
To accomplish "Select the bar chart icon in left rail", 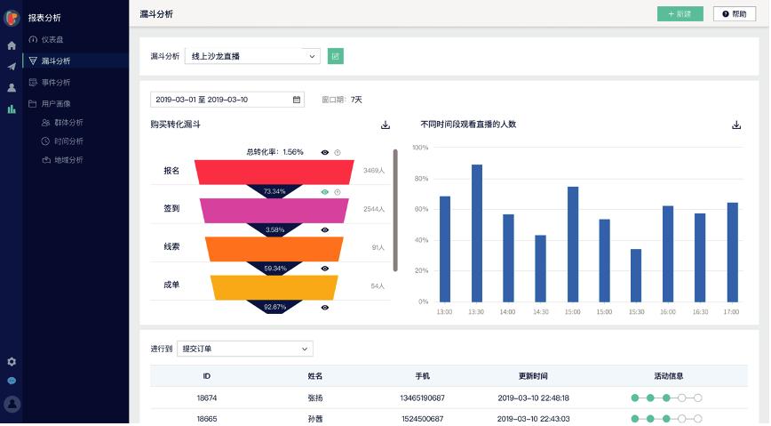I will (x=12, y=109).
